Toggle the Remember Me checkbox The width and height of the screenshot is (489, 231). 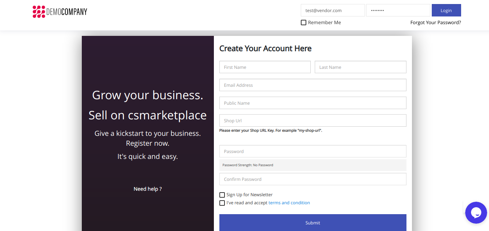[303, 23]
